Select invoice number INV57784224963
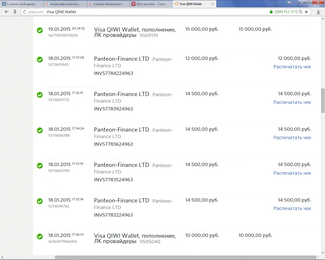Image resolution: width=325 pixels, height=260 pixels. (113, 73)
